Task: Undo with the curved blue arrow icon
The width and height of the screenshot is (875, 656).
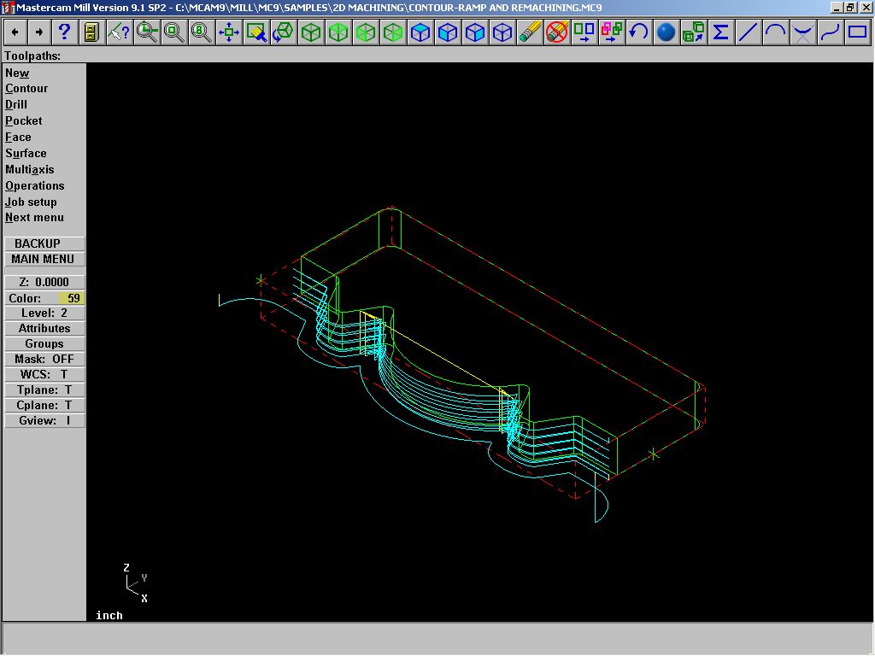Action: pyautogui.click(x=639, y=32)
